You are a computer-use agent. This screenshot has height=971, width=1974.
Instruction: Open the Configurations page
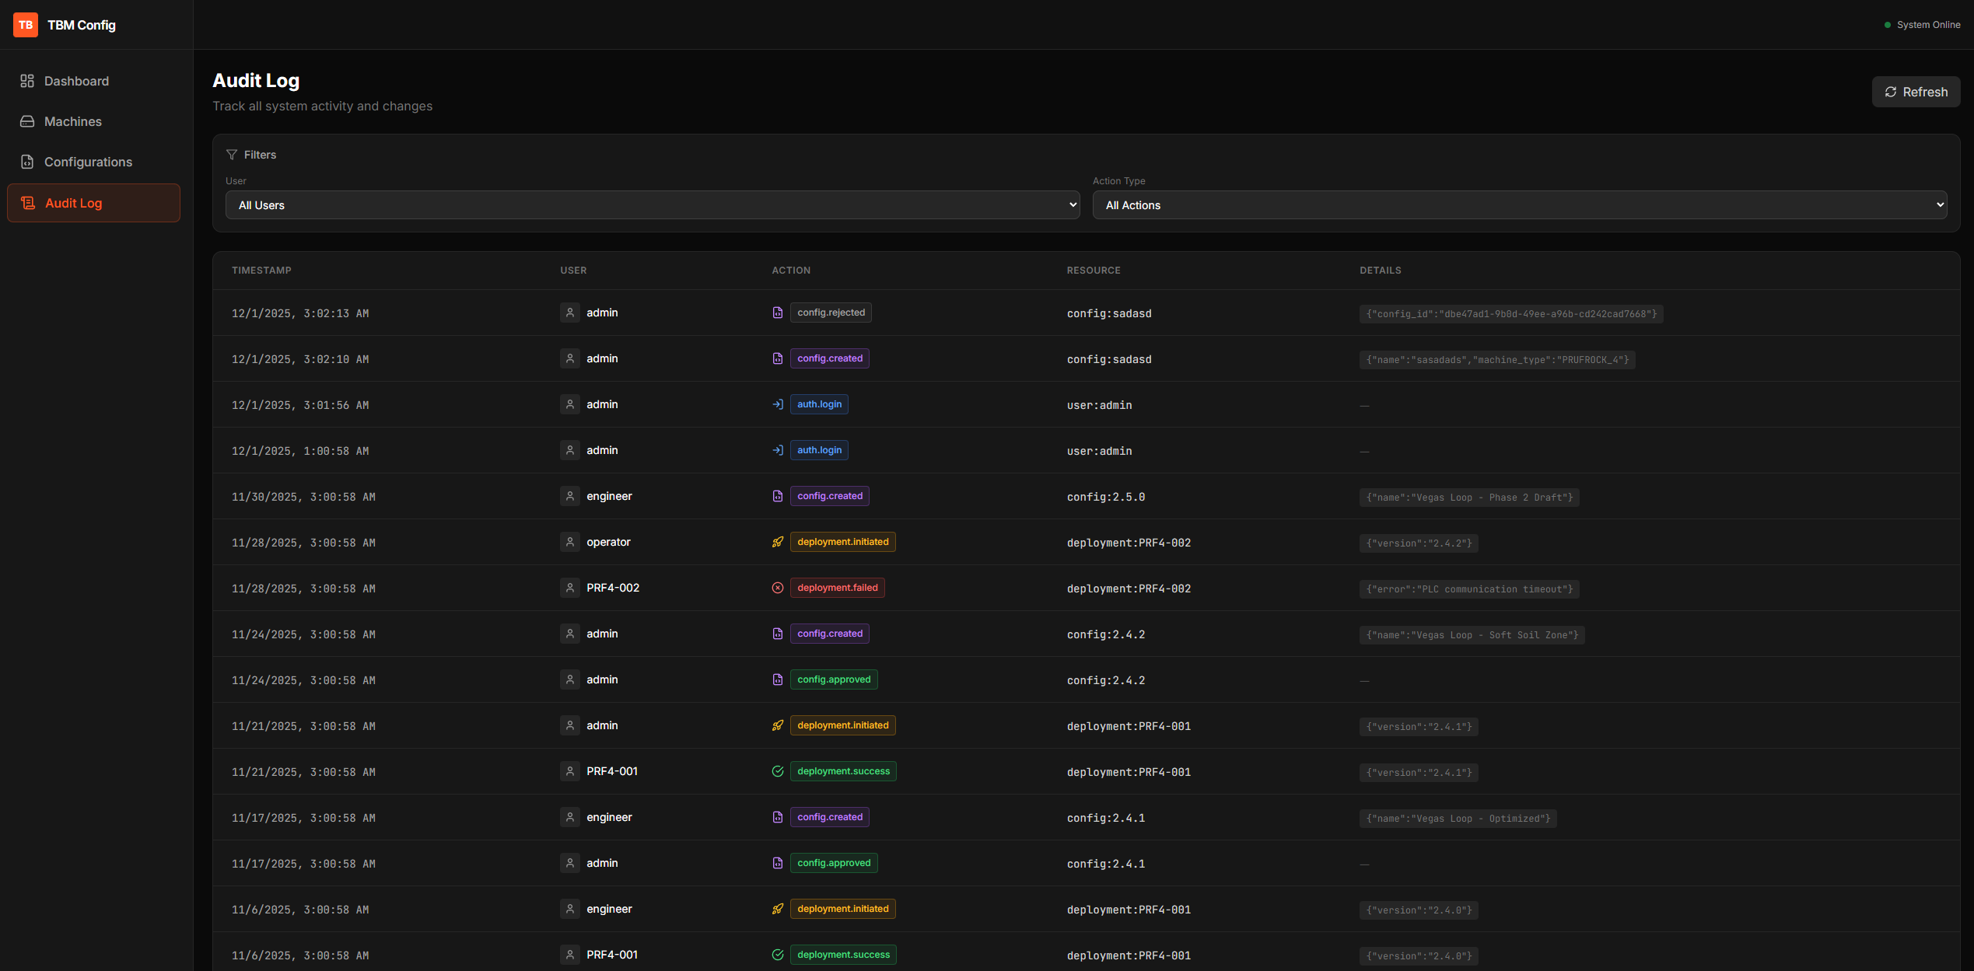coord(93,162)
